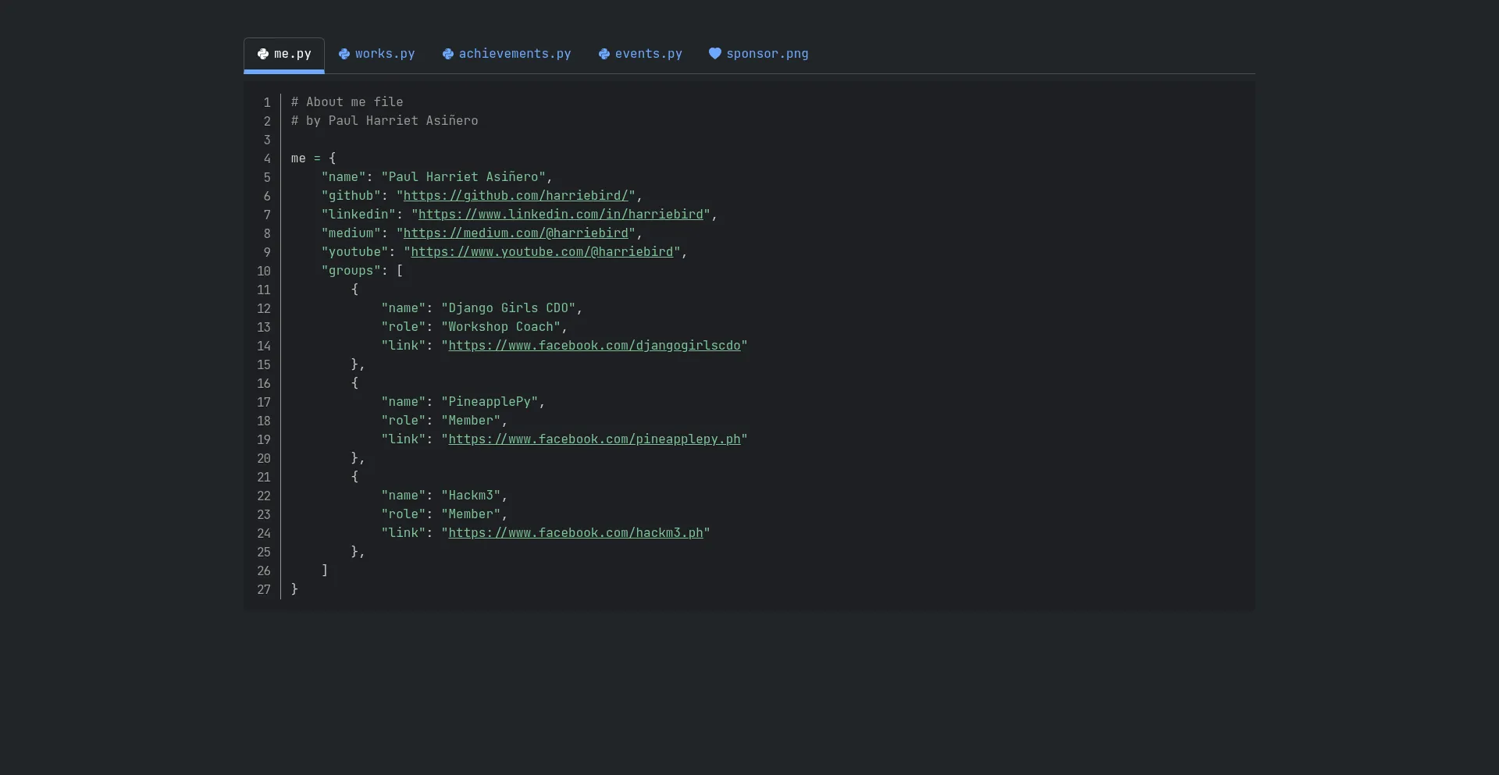
Task: Open the events.py tab
Action: click(640, 54)
